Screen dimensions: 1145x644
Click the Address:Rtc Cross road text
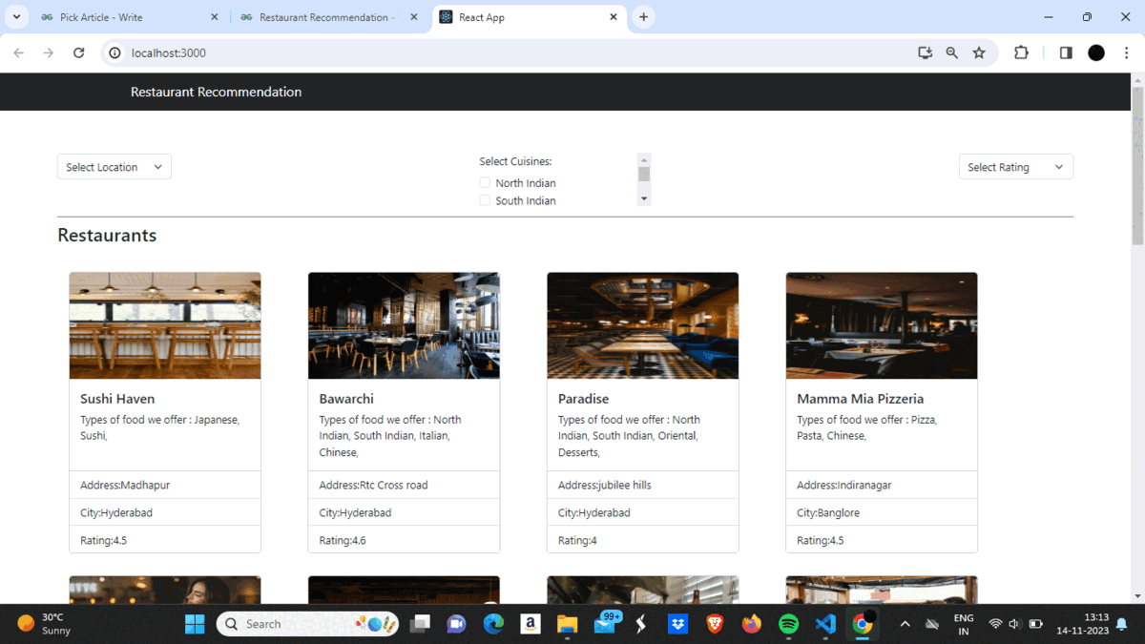pyautogui.click(x=373, y=485)
